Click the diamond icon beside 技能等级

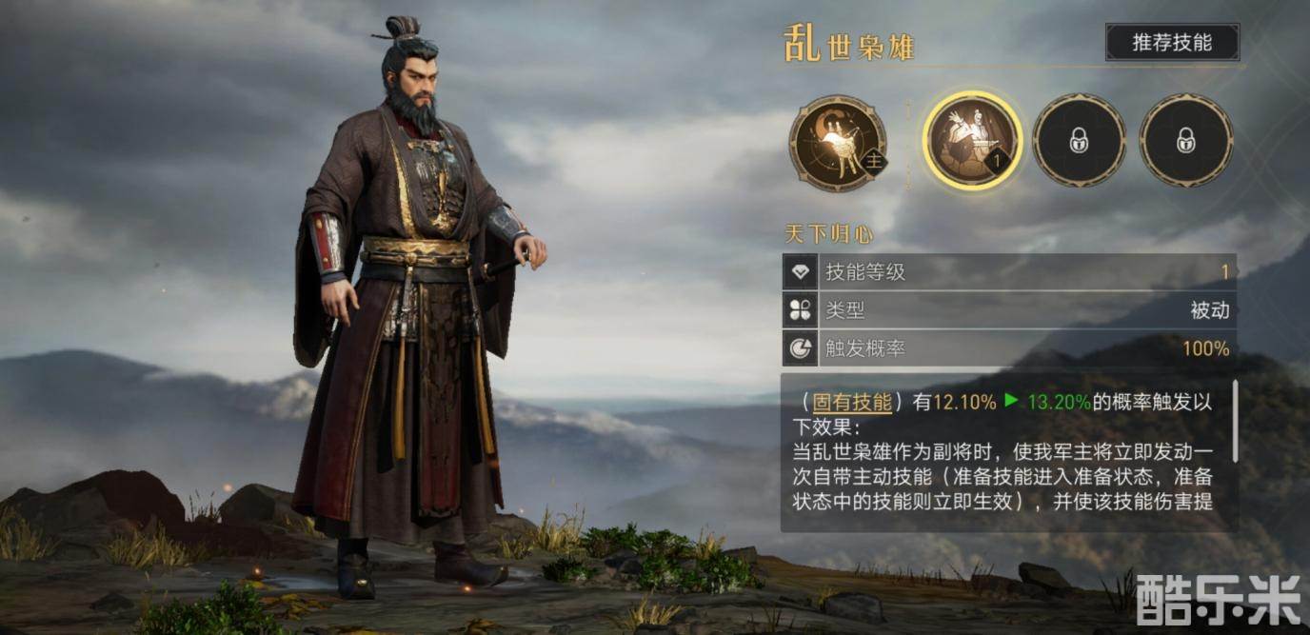click(799, 272)
